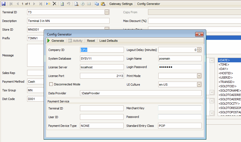The width and height of the screenshot is (241, 142).
Task: Open the Print Mode dropdown
Action: point(199,76)
